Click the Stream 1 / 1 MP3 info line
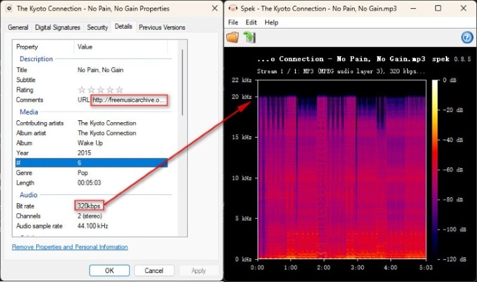477x282 pixels. 341,71
